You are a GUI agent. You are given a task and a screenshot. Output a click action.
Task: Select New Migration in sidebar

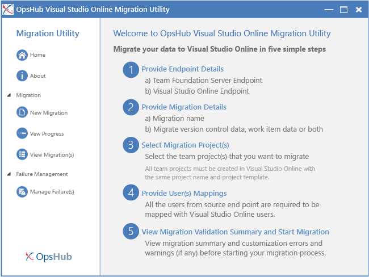pyautogui.click(x=49, y=113)
